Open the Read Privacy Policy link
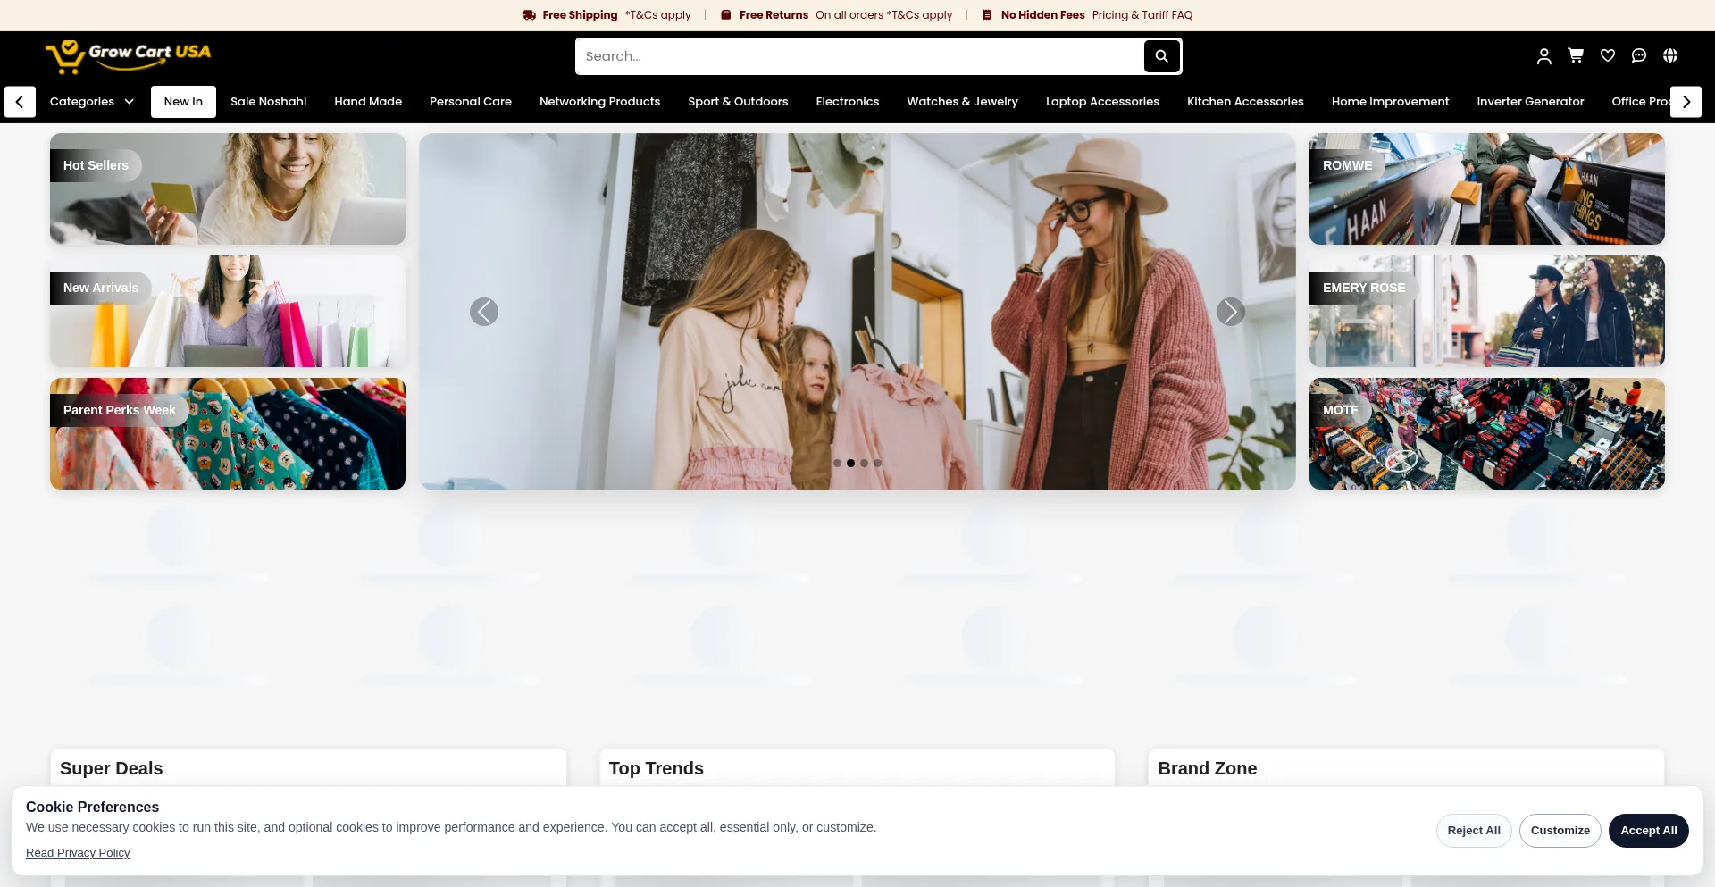Viewport: 1715px width, 887px height. point(78,853)
